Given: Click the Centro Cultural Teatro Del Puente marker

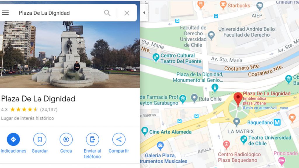Looking at the screenshot, I should coord(156,58).
